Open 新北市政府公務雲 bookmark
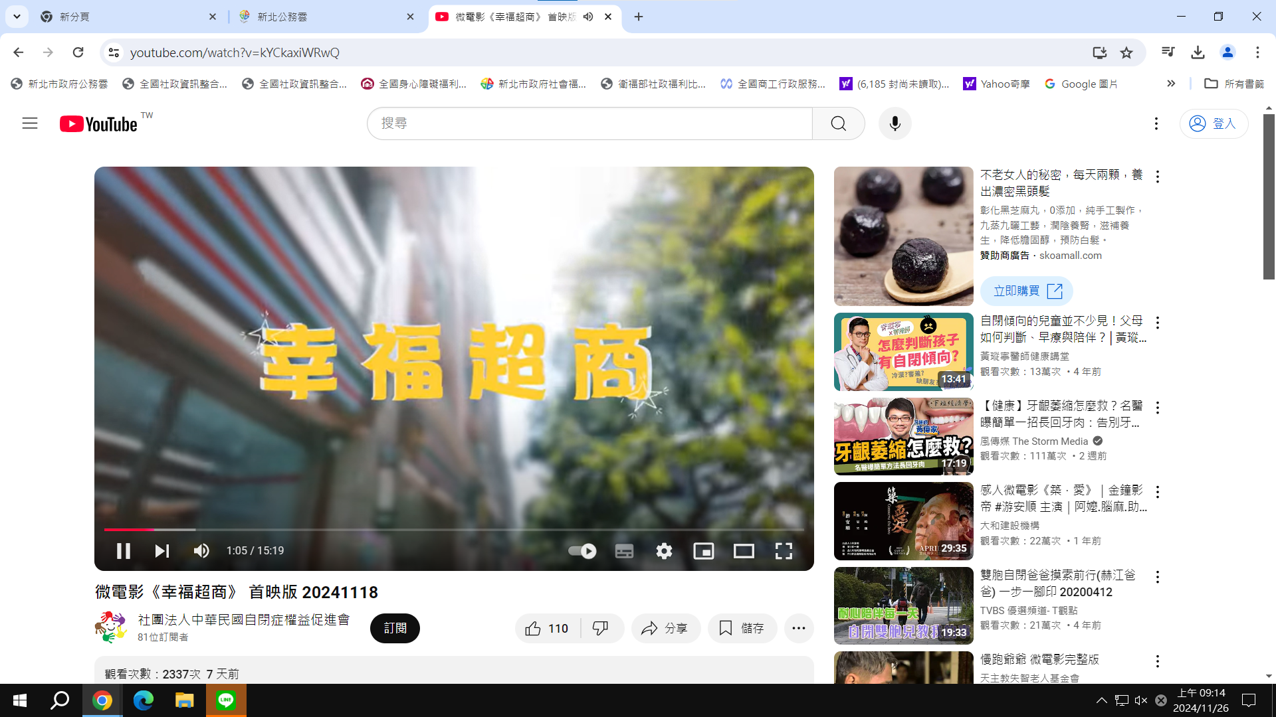 click(59, 84)
